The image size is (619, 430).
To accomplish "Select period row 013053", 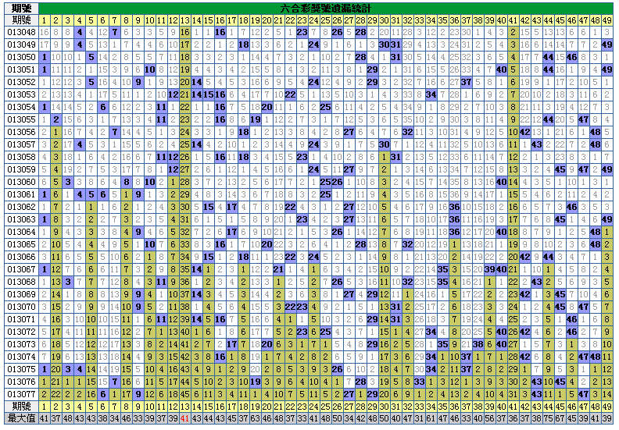I will (x=21, y=94).
